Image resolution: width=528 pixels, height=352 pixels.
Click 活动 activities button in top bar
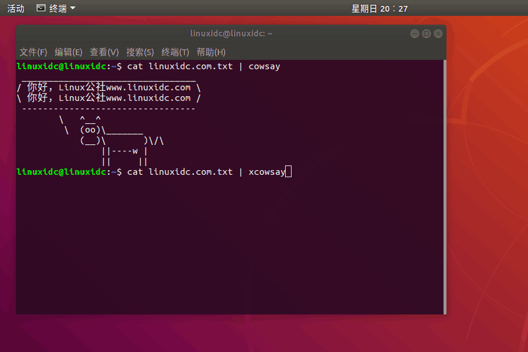(x=15, y=8)
